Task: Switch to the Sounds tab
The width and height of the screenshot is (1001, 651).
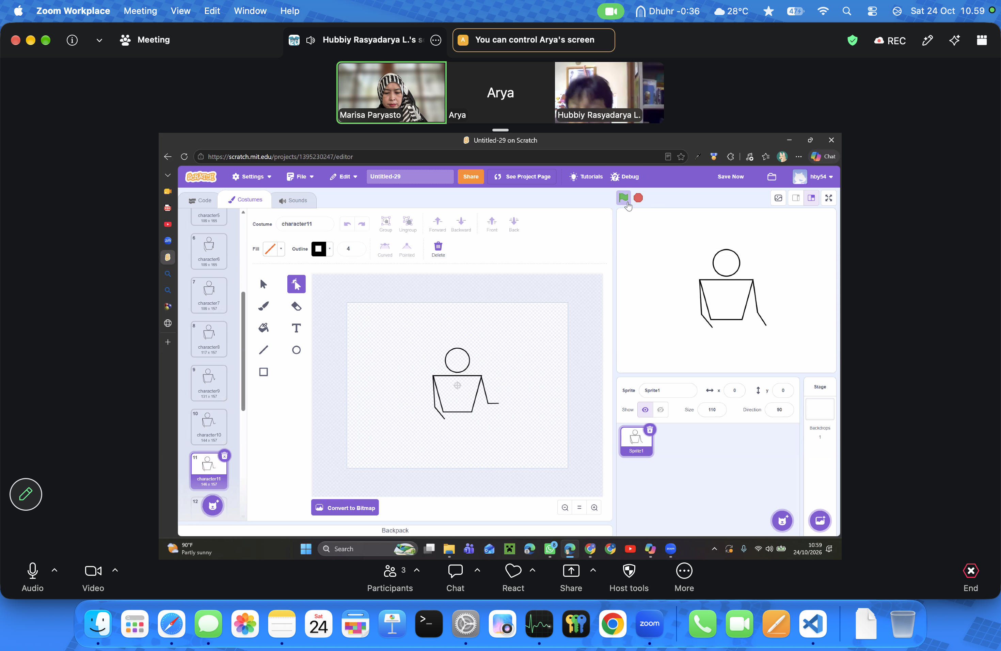Action: tap(293, 200)
